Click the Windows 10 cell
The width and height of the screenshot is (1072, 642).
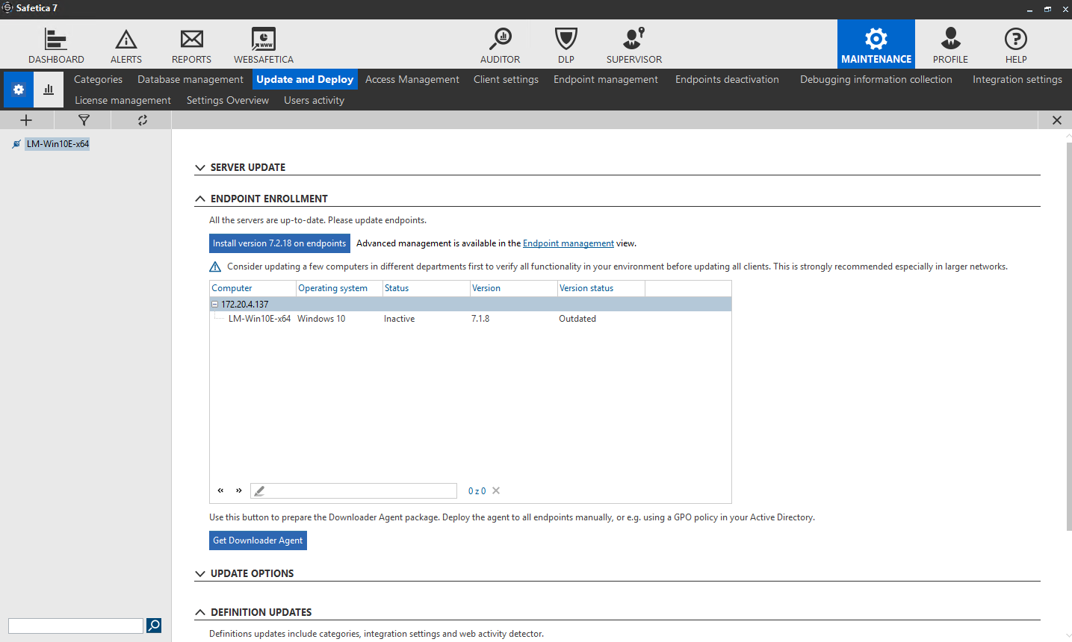[321, 319]
